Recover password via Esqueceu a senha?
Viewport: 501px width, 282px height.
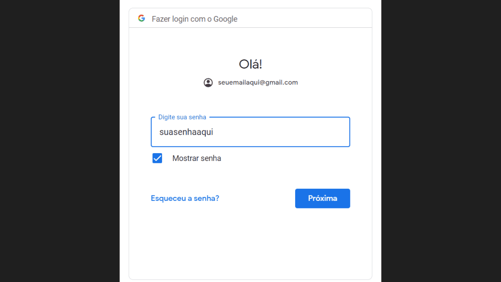(x=185, y=198)
